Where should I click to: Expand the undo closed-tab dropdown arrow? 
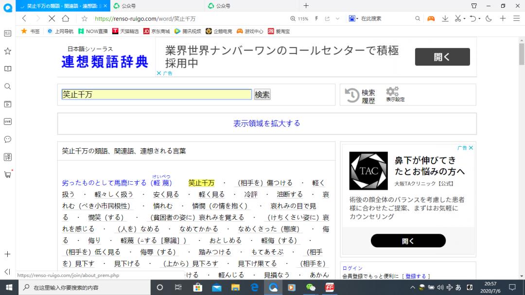point(479,18)
